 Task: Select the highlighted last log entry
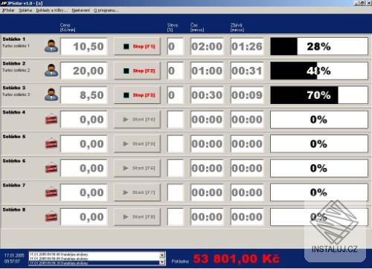click(94, 263)
